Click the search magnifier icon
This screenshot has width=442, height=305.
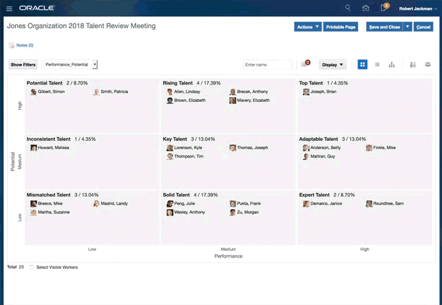click(347, 8)
